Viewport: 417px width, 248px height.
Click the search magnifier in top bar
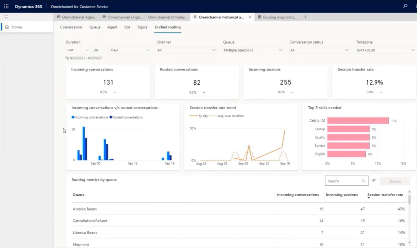(405, 7)
